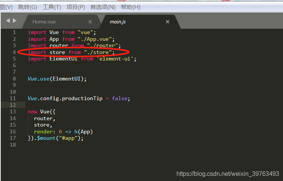Click line number 4 in gutter

click(14, 52)
